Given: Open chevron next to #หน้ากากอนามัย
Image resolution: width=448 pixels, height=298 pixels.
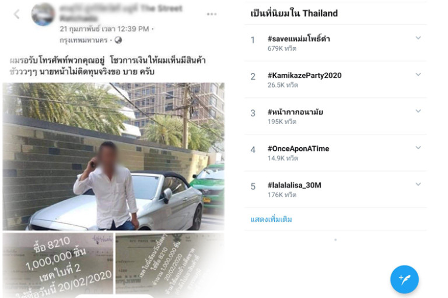Looking at the screenshot, I should 418,111.
